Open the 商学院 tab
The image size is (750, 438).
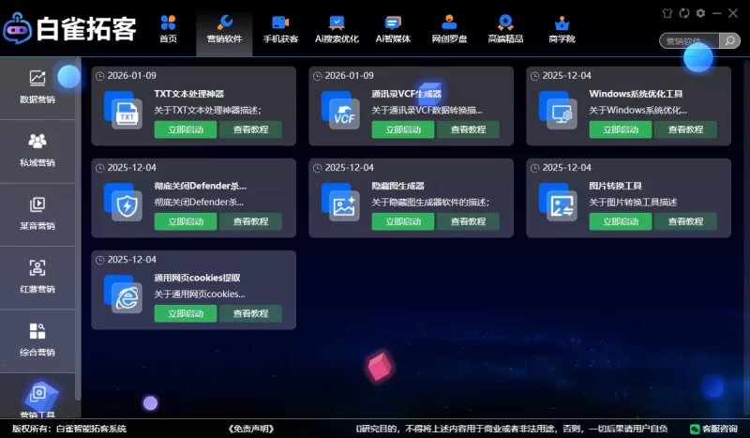coord(562,30)
